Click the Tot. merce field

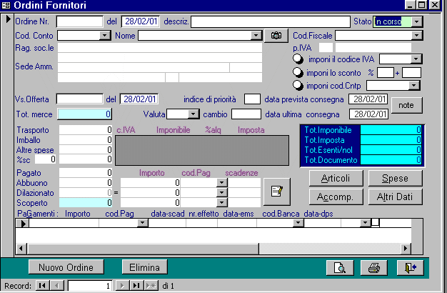(85, 114)
